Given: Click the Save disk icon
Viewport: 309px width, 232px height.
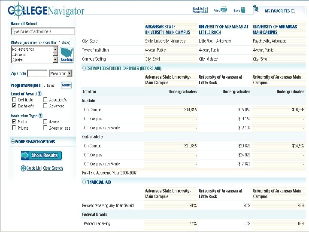Looking at the screenshot, I should tap(243, 10).
